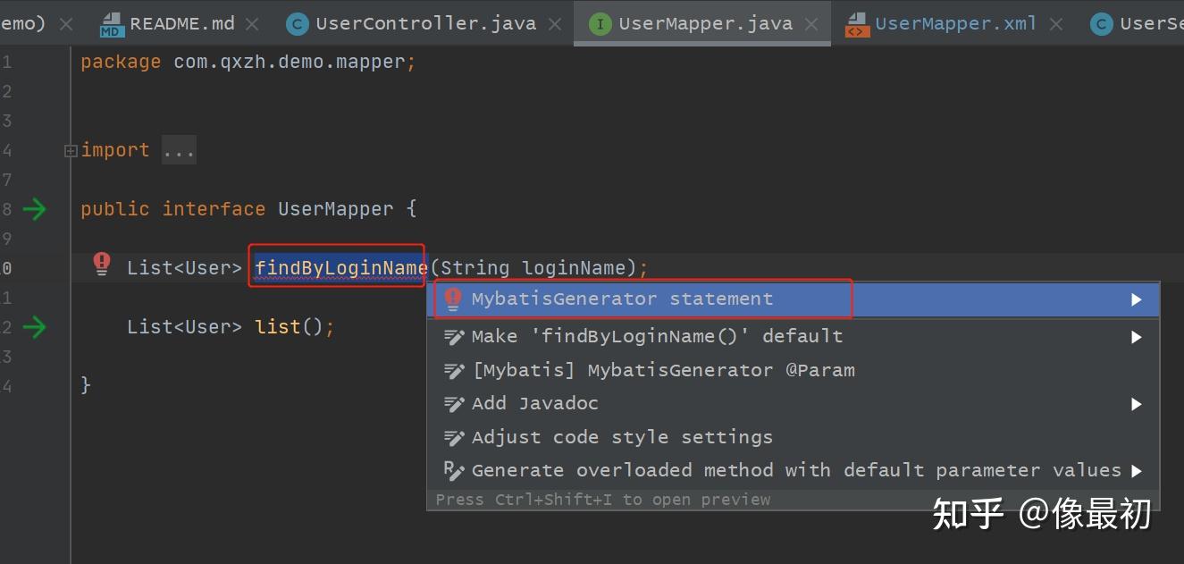Click the R icon beside Generate overloaded method
The image size is (1184, 564).
(x=454, y=471)
